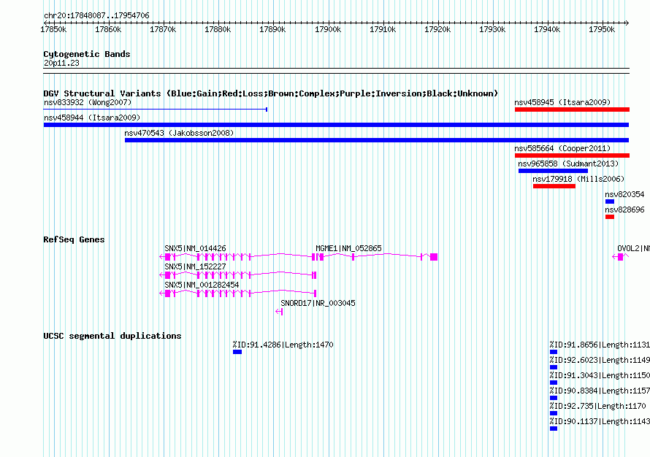Click the nsv179918 (Mills2006) label
The image size is (650, 457).
578,179
